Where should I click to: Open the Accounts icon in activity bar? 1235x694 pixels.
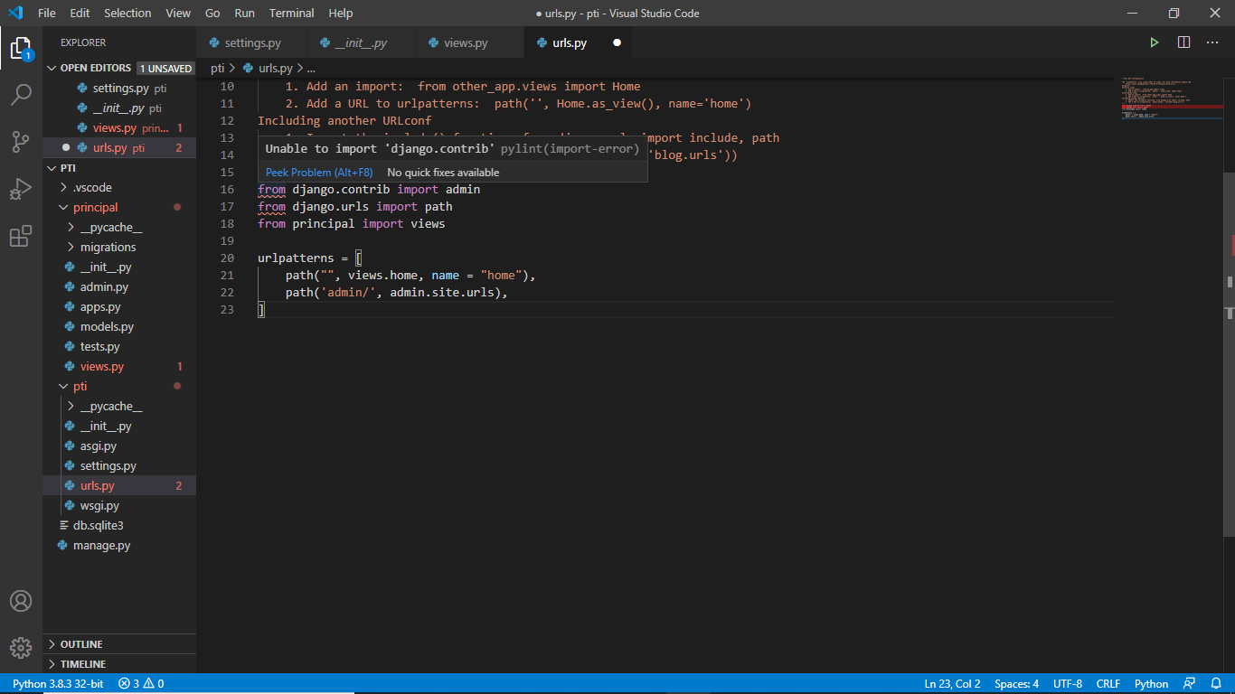click(21, 601)
